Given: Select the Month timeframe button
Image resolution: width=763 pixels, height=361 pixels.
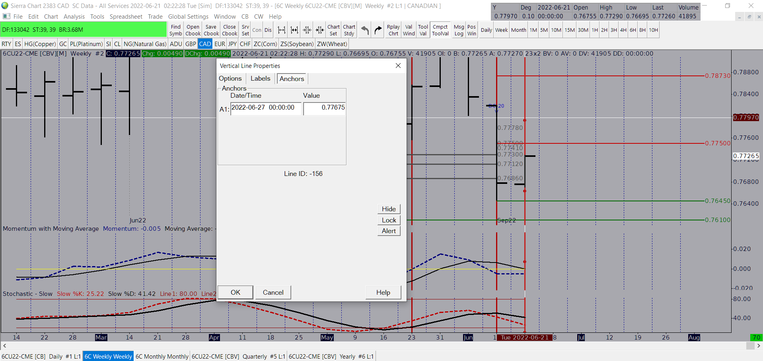Looking at the screenshot, I should pos(518,30).
